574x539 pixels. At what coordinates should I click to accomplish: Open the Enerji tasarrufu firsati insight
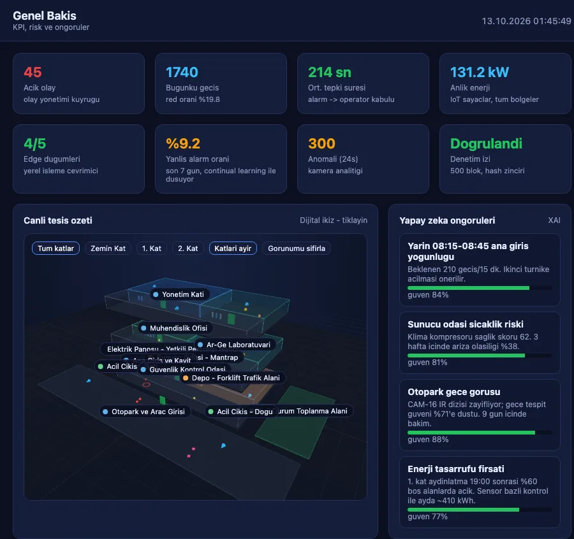480,492
